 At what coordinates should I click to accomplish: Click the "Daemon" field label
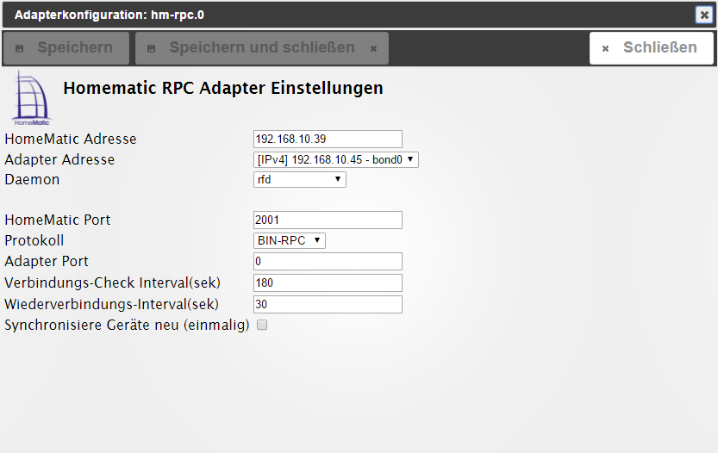click(x=32, y=180)
